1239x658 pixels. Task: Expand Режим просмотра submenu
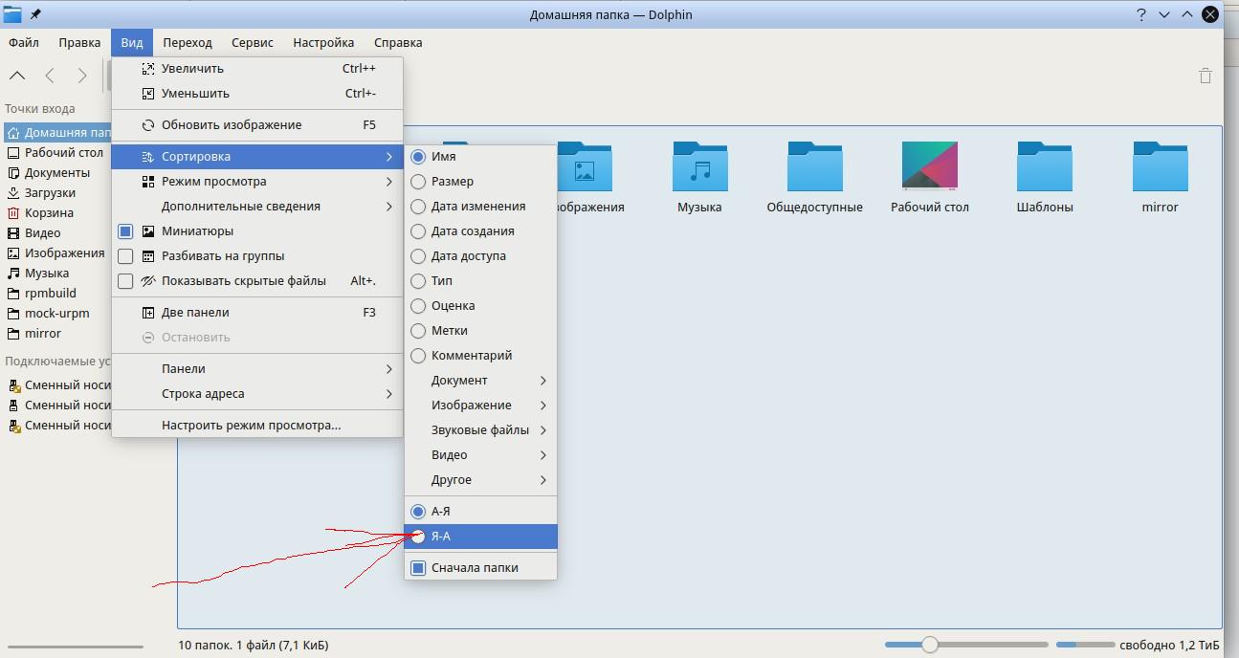[x=257, y=182]
